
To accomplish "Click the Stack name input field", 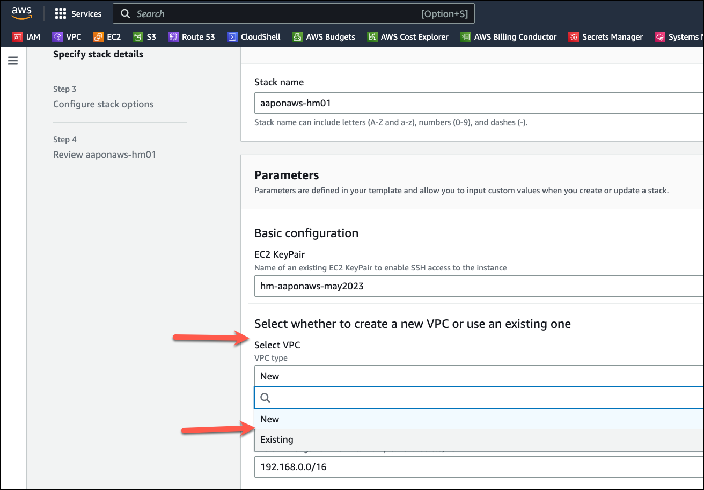I will pyautogui.click(x=478, y=103).
